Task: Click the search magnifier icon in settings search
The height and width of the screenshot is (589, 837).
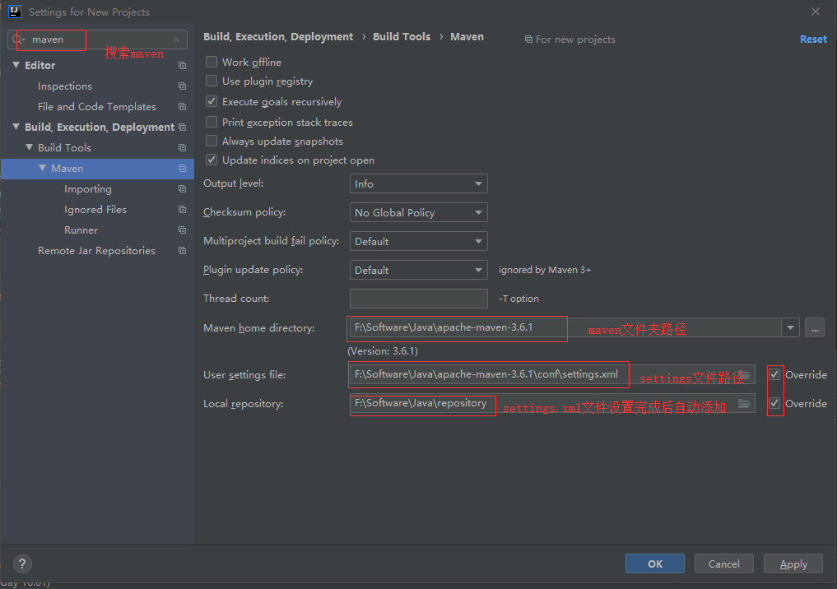Action: point(18,39)
